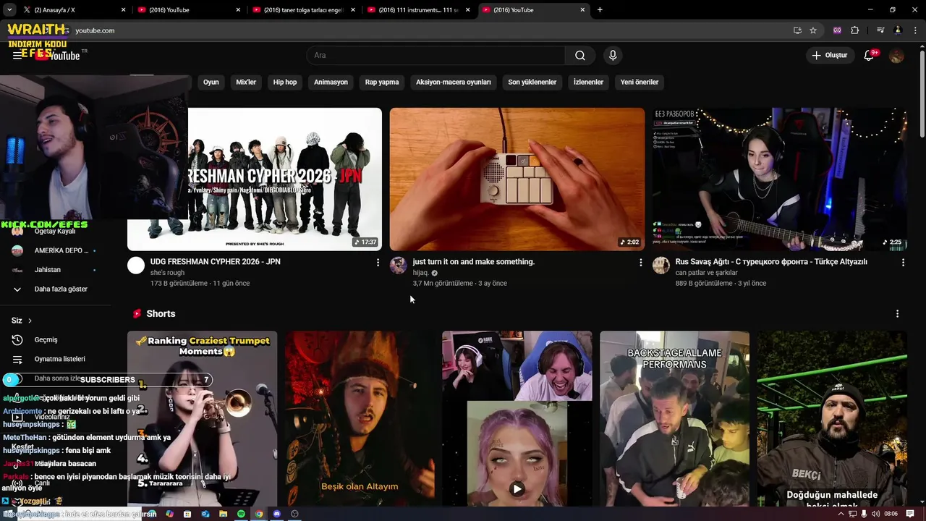
Task: Select Aksiyon-macera oyunları filter chip
Action: [x=453, y=82]
